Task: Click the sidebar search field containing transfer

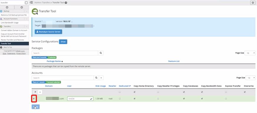Action: [12, 3]
